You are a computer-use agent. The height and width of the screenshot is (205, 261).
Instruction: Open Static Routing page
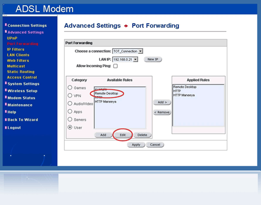coord(21,72)
